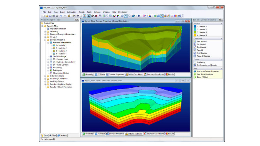Open How to set Domain Properties help
Image resolution: width=260 pixels, height=146 pixels.
point(208,71)
